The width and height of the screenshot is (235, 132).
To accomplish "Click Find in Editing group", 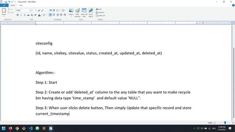I will click(99, 9).
